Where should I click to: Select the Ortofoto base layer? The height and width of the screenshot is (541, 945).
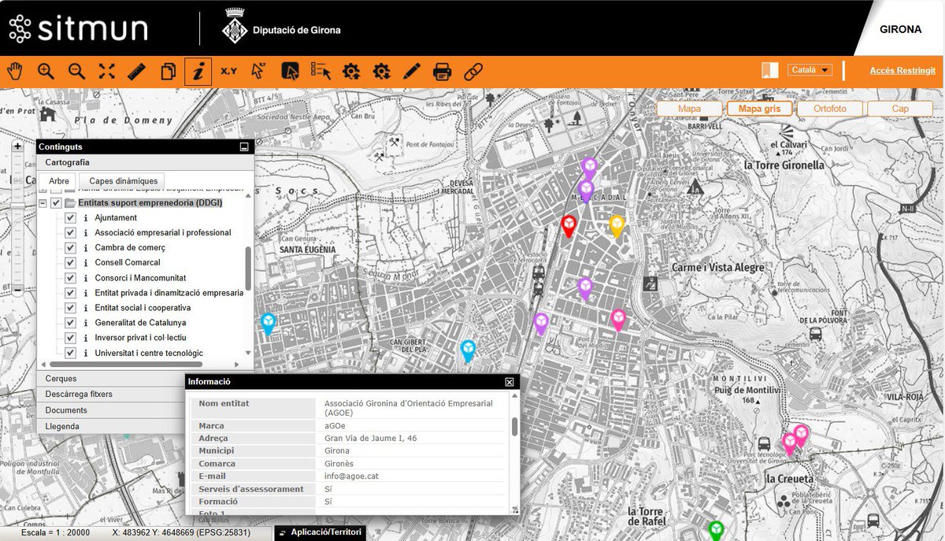pyautogui.click(x=830, y=109)
